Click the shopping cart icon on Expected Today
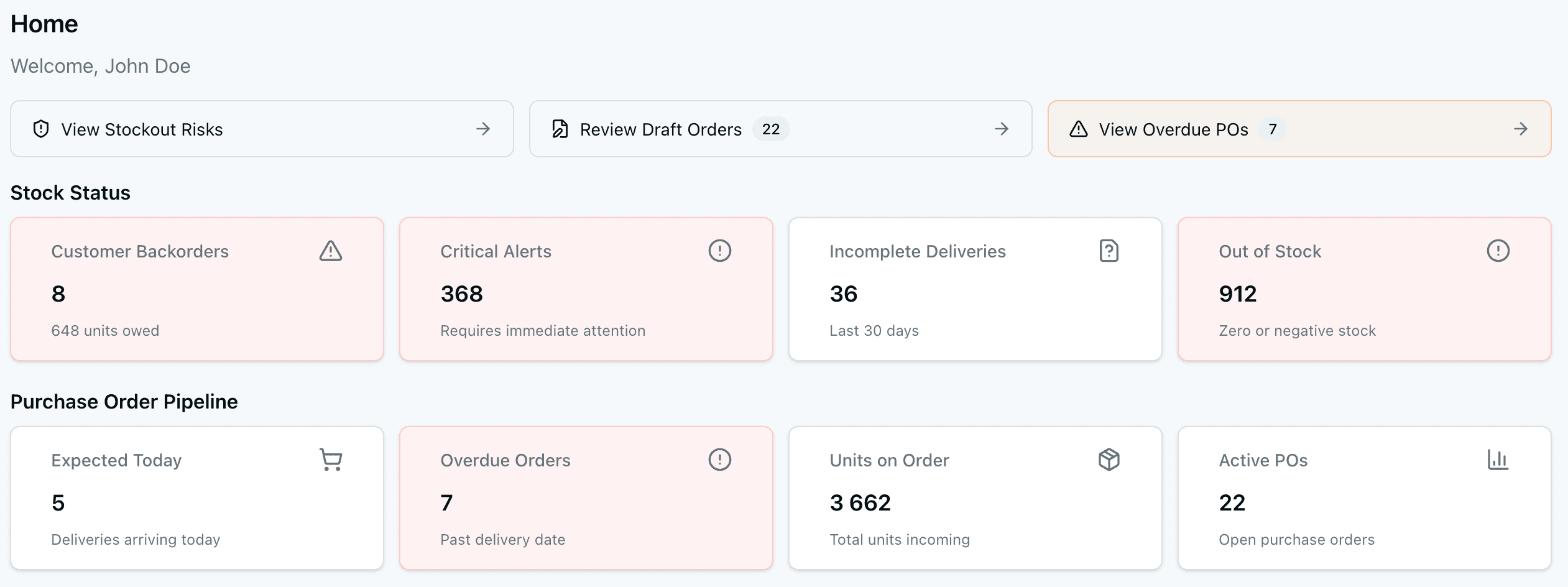 tap(330, 460)
